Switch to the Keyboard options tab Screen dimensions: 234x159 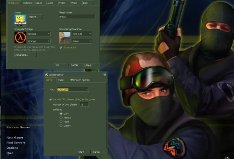[27, 3]
